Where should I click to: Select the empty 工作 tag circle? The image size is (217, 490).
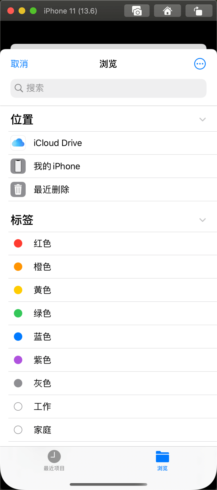[x=18, y=406]
